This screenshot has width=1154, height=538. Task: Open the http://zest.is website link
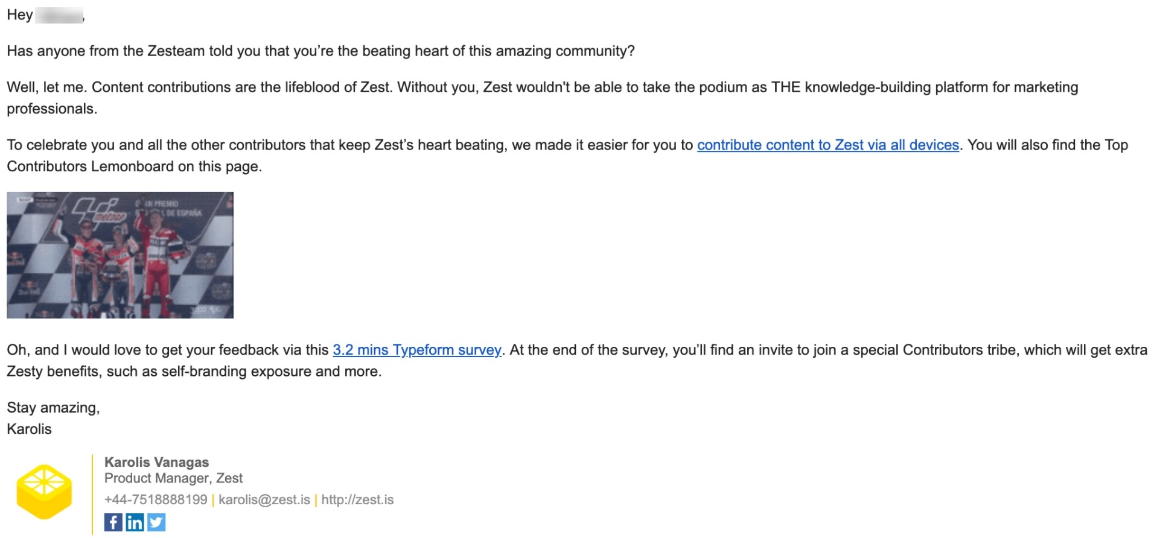pos(357,500)
